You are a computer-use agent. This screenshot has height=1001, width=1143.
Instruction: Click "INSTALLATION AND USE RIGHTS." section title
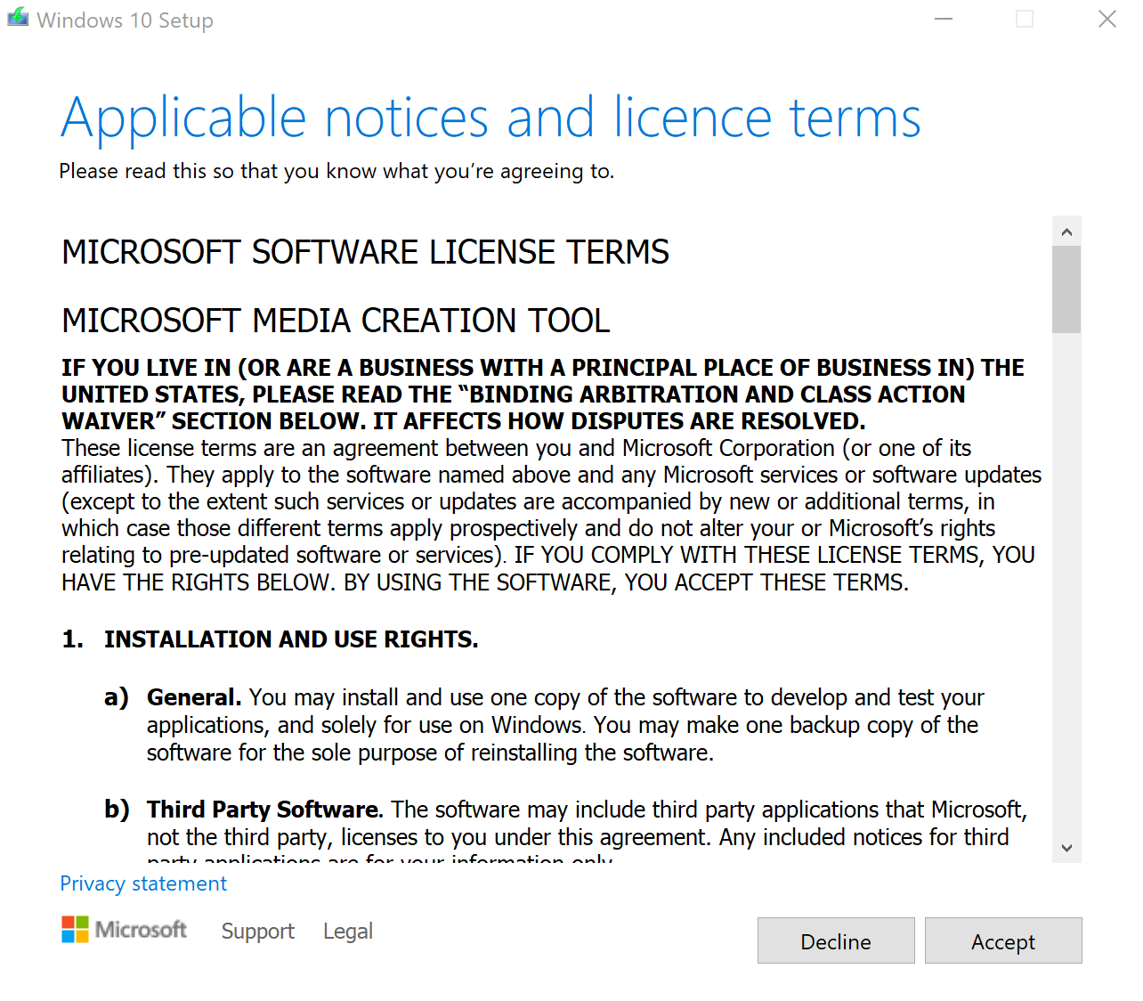tap(291, 639)
